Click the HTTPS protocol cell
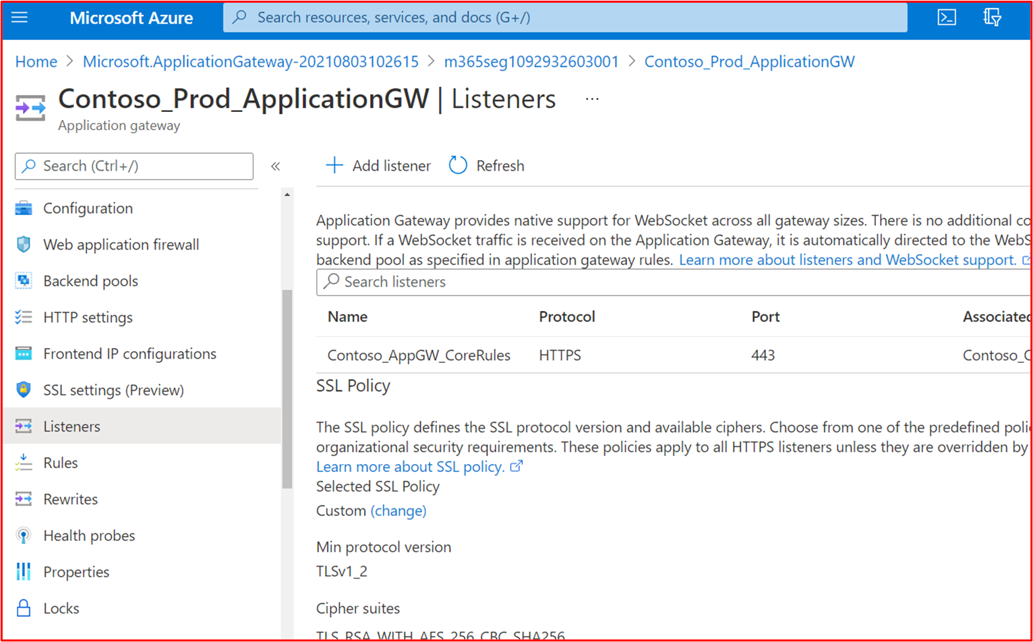1033x642 pixels. click(560, 355)
